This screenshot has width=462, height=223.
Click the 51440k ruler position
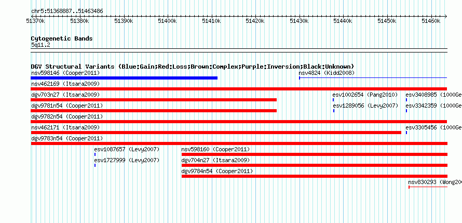tap(343, 21)
